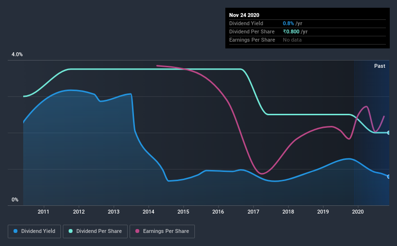Click the 2020 x-axis label
The image size is (397, 246).
click(x=358, y=212)
